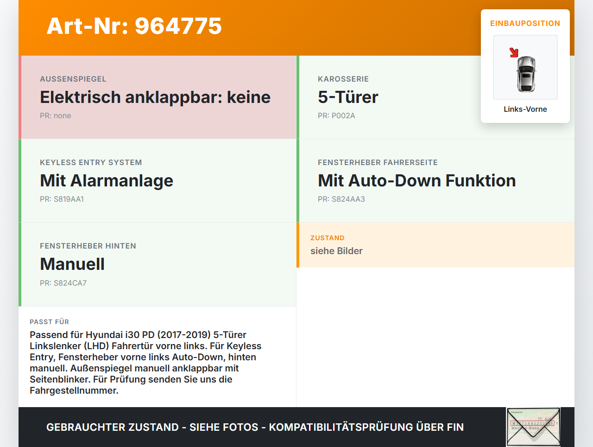Open the Fensterheber Hinten card
The width and height of the screenshot is (593, 447).
coord(158,264)
